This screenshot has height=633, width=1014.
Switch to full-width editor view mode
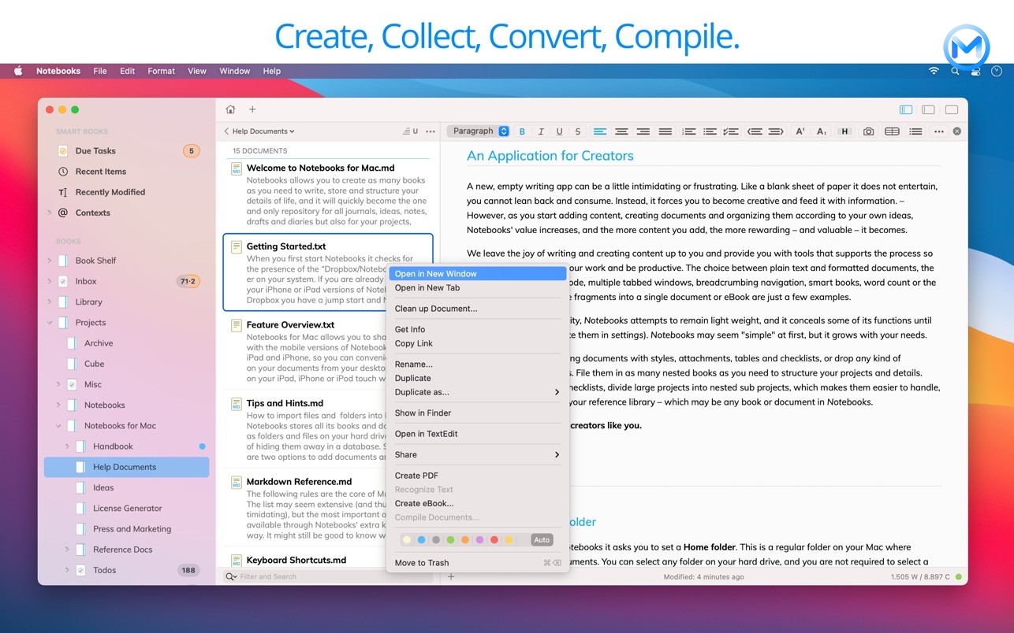click(951, 109)
